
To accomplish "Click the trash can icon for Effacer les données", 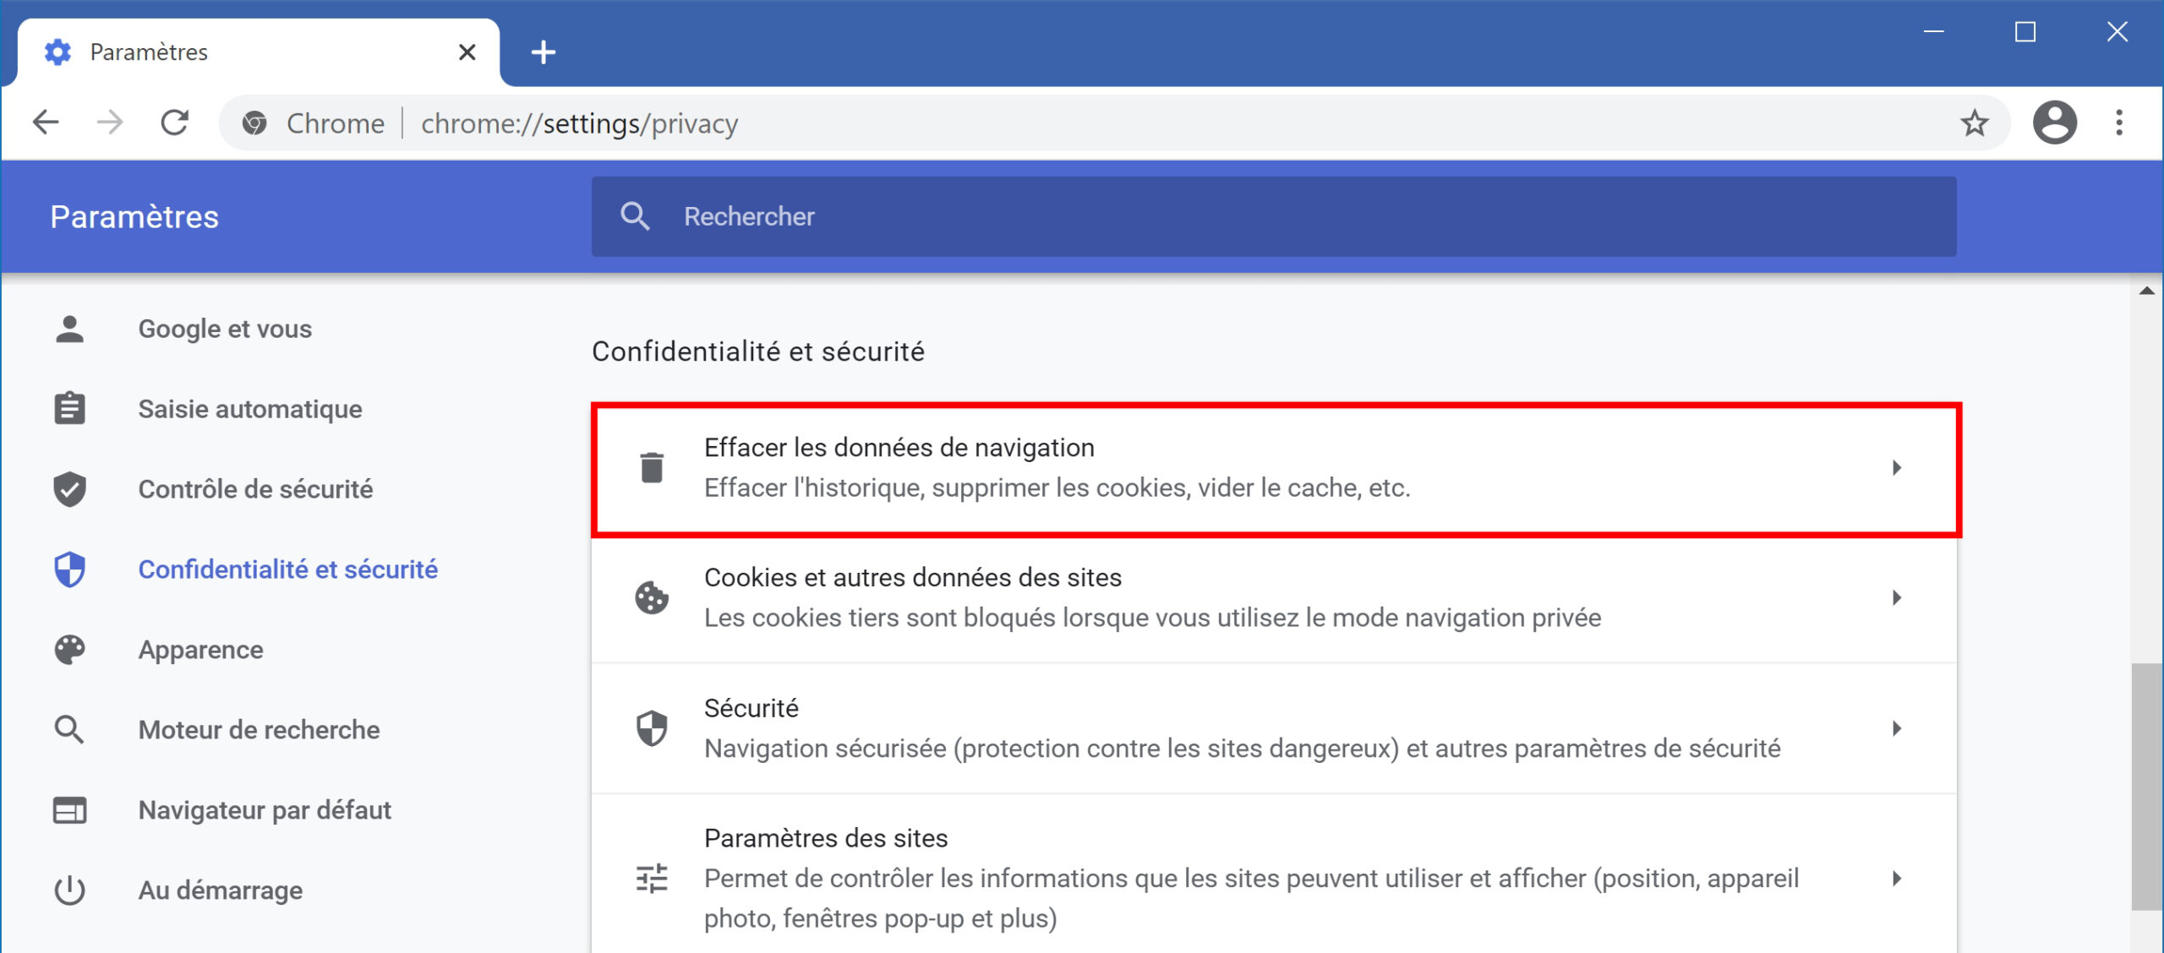I will [x=652, y=467].
